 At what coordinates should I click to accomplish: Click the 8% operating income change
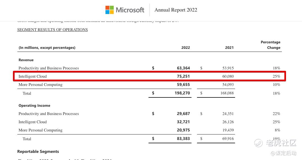click(x=277, y=130)
